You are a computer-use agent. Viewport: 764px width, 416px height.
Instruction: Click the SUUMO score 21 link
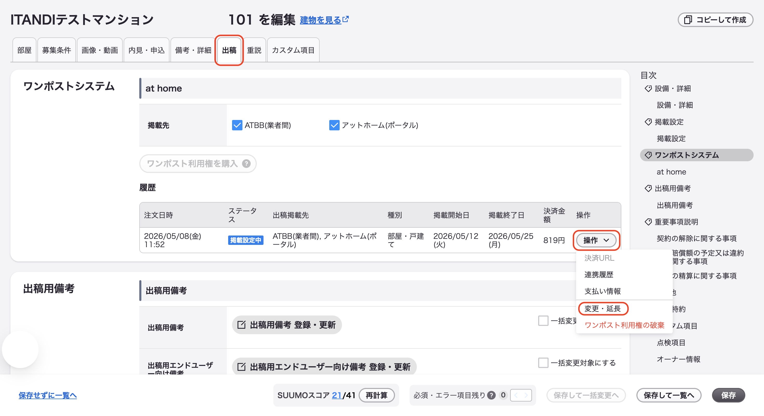(337, 395)
